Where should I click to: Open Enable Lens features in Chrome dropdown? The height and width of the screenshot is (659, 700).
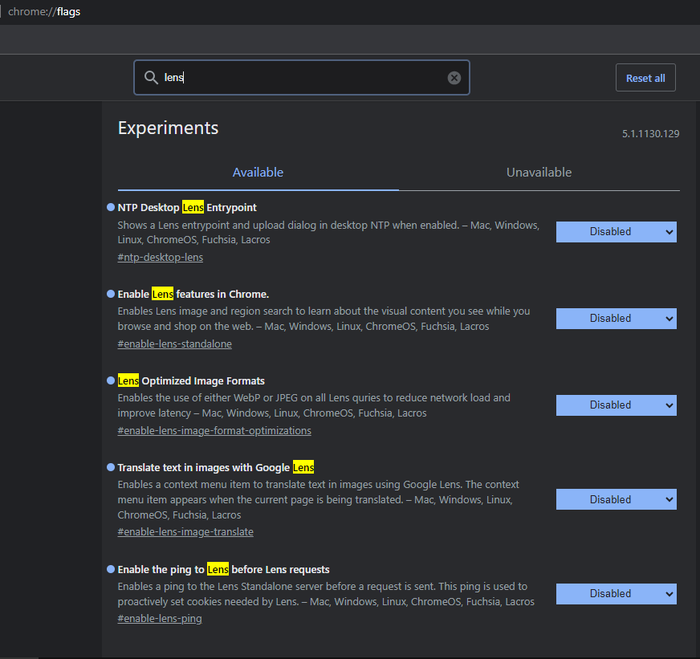pos(616,319)
